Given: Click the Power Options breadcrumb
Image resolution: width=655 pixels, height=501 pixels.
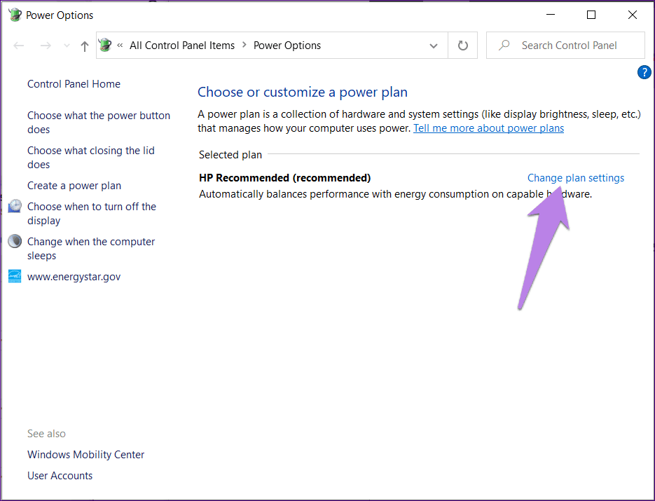Looking at the screenshot, I should click(287, 45).
